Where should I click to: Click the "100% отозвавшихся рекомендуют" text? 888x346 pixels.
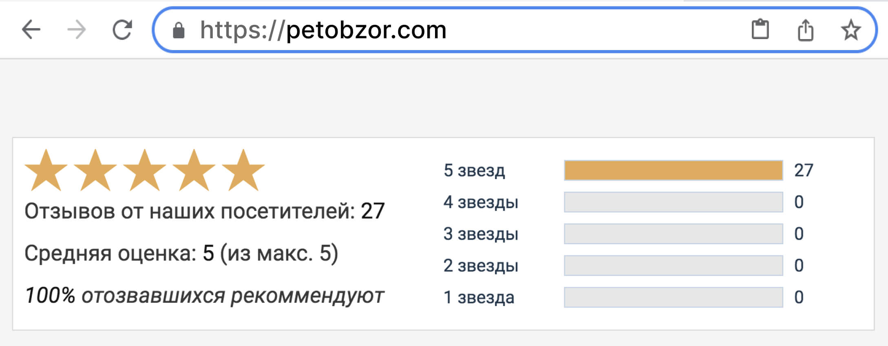click(204, 296)
